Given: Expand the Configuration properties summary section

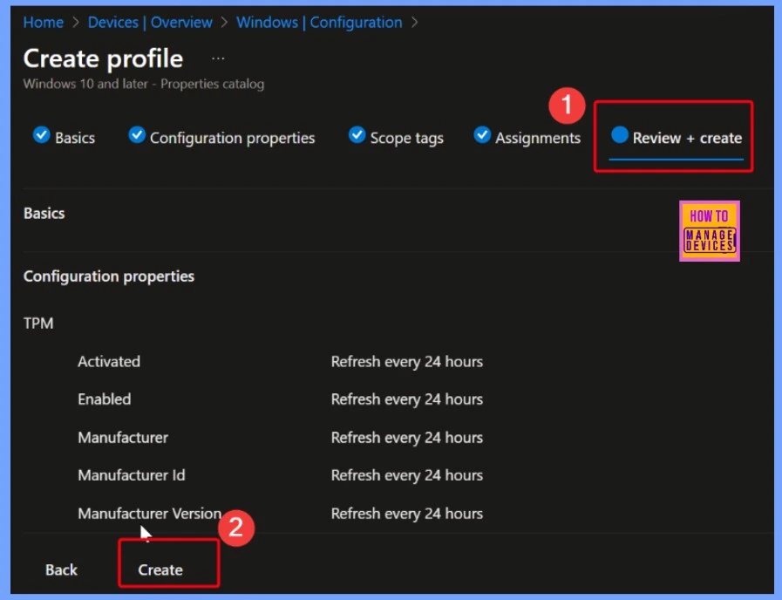Looking at the screenshot, I should (x=109, y=276).
